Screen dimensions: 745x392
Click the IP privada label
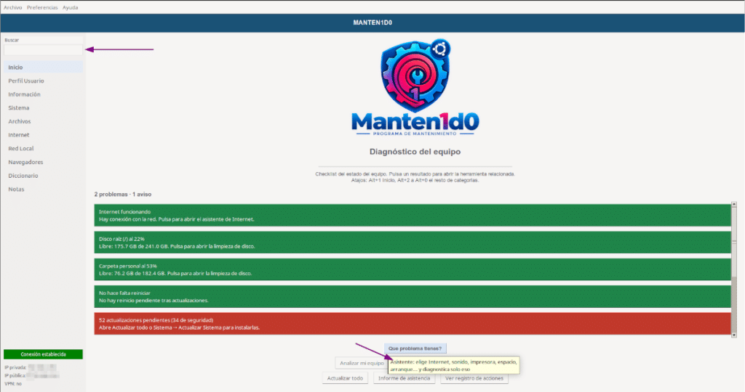click(x=15, y=368)
